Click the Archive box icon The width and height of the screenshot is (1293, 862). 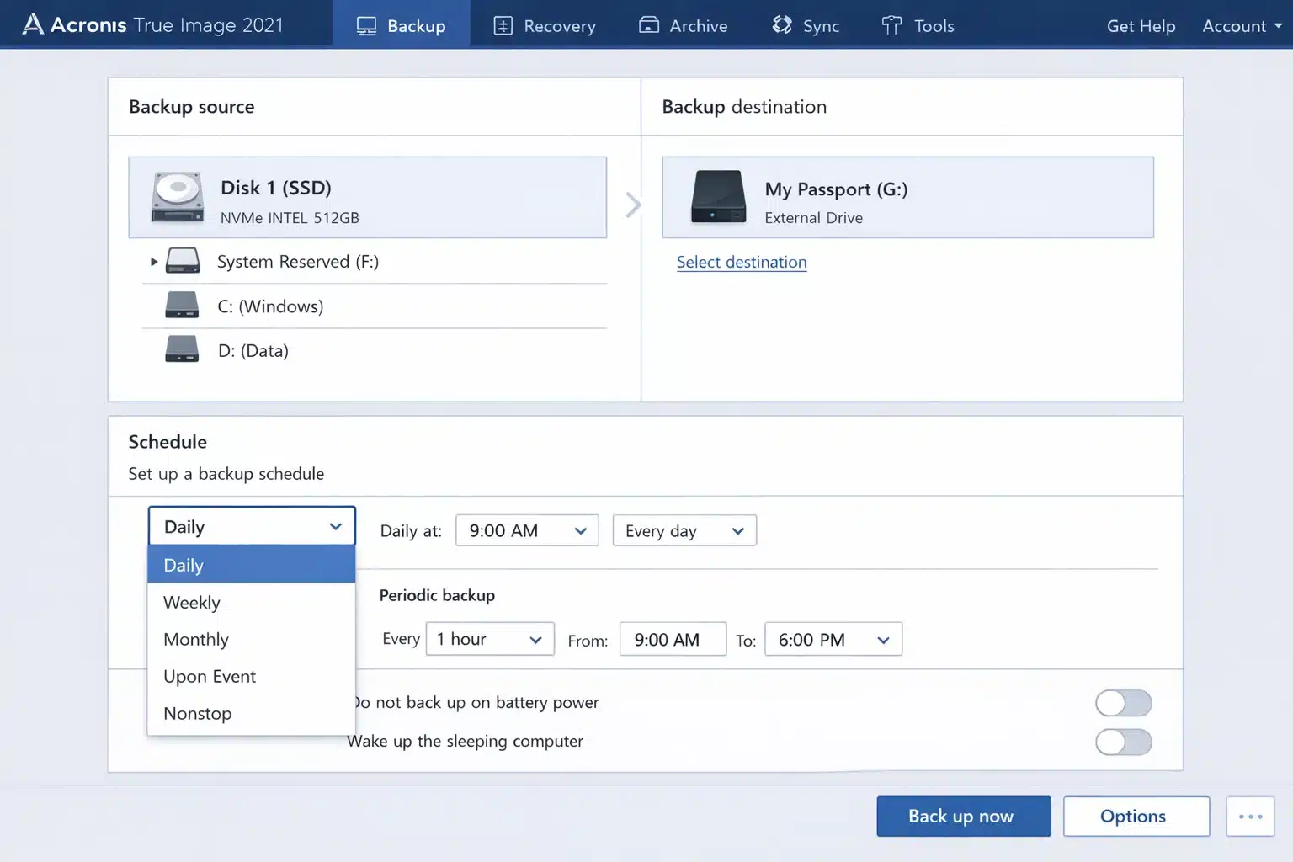pos(648,25)
